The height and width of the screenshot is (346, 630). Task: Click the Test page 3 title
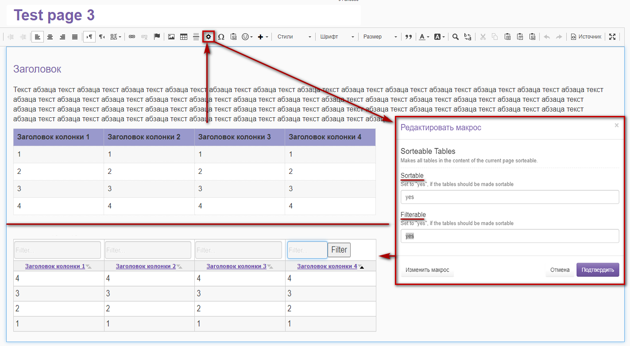pyautogui.click(x=54, y=15)
